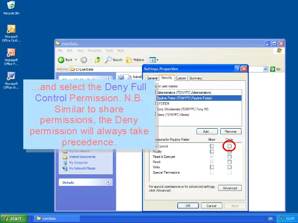
Task: Open the Search tool in toolbar
Action: tap(114, 60)
